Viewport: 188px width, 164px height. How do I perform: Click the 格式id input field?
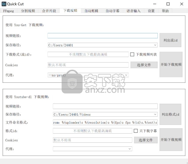pyautogui.click(x=92, y=131)
